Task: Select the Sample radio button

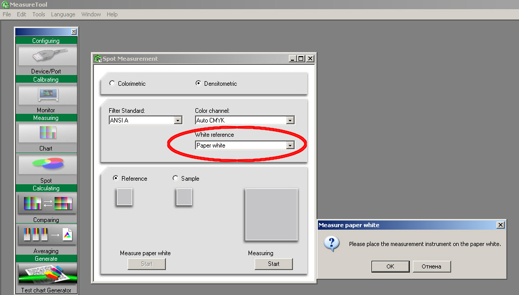Action: pos(175,178)
